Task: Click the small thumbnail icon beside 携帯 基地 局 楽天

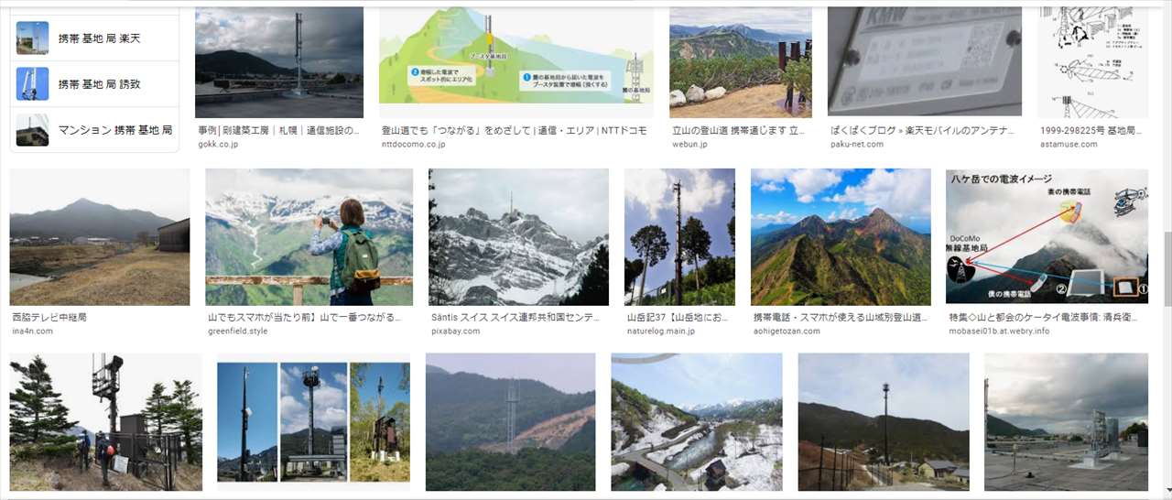Action: coord(32,38)
